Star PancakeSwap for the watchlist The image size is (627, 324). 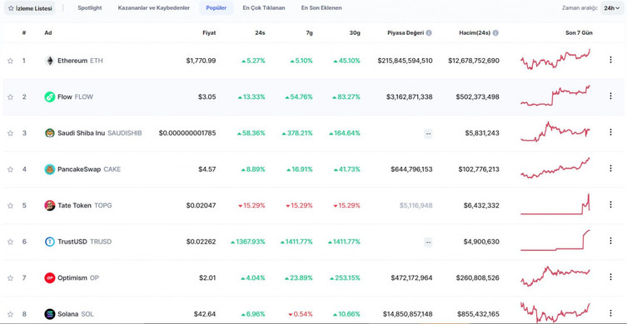click(x=10, y=169)
